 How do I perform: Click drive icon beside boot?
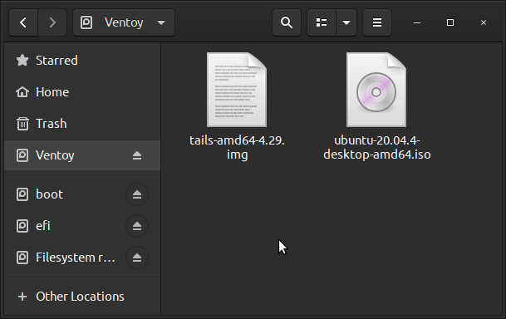[22, 194]
